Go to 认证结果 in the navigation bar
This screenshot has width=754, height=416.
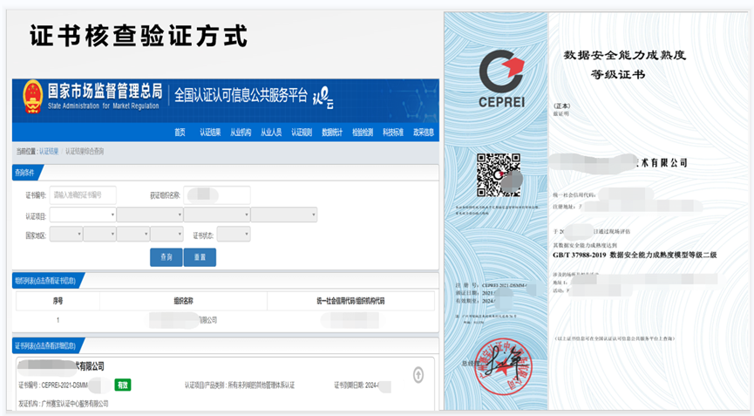coord(209,133)
